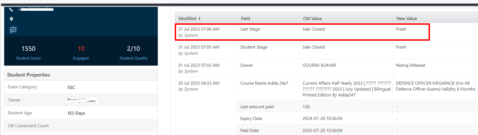Click the Expiry Date field row
This screenshot has width=478, height=135.
(251, 119)
